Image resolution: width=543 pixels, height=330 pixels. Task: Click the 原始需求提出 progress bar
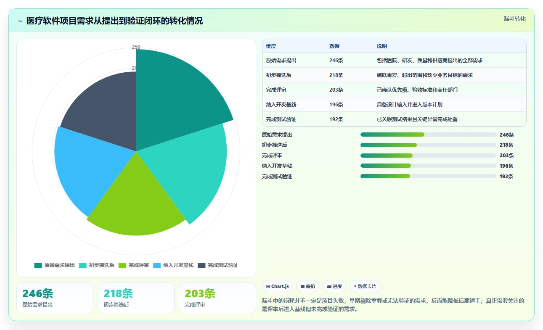pyautogui.click(x=428, y=135)
